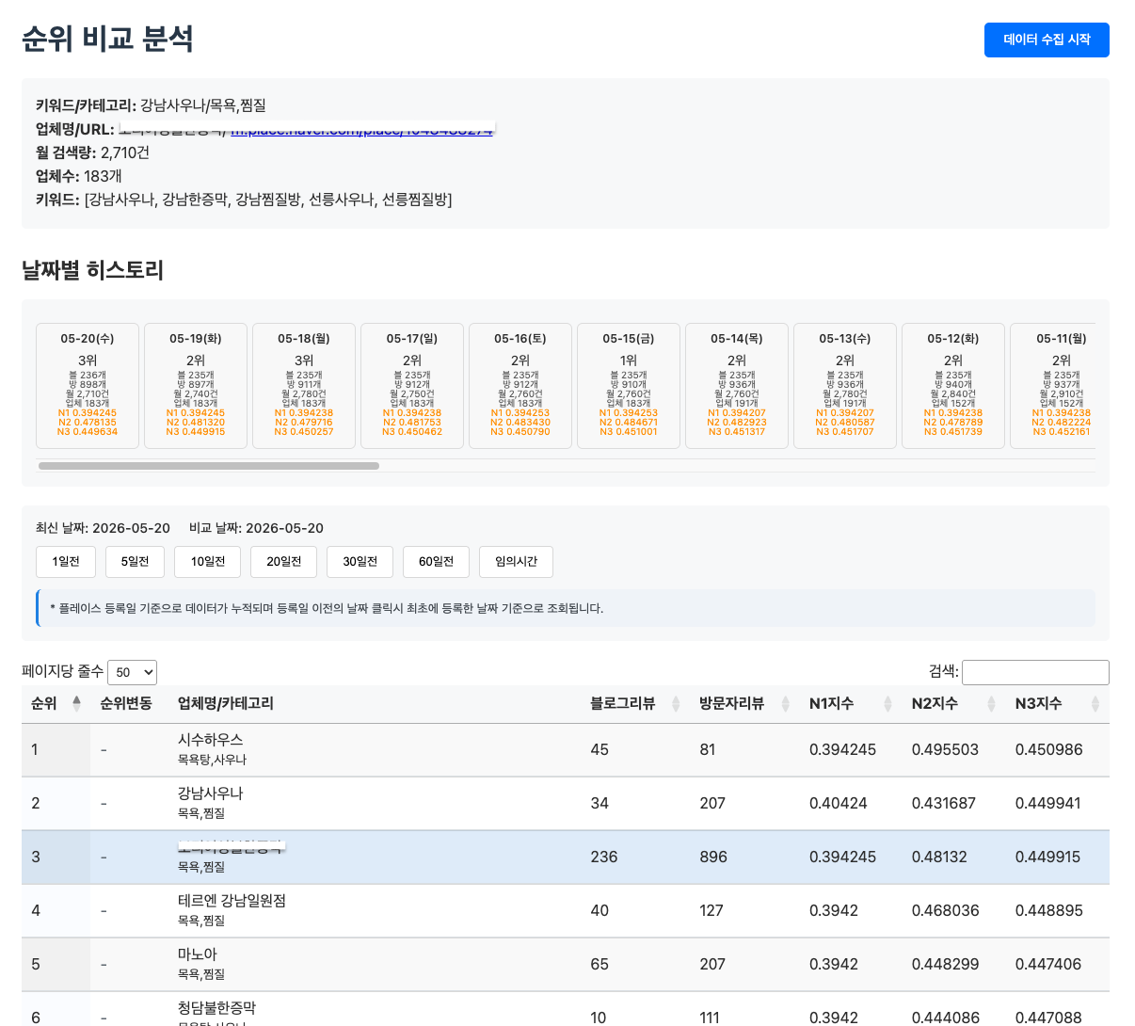Click the 데이터 수집 시작 button
1135x1026 pixels.
point(1047,40)
